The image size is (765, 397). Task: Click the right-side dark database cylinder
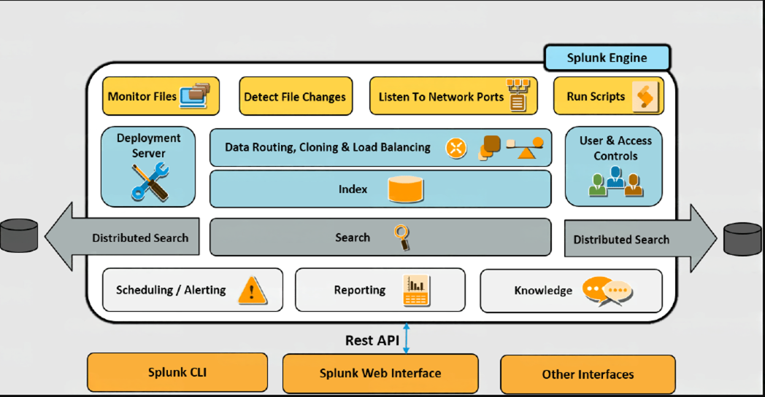pos(742,239)
